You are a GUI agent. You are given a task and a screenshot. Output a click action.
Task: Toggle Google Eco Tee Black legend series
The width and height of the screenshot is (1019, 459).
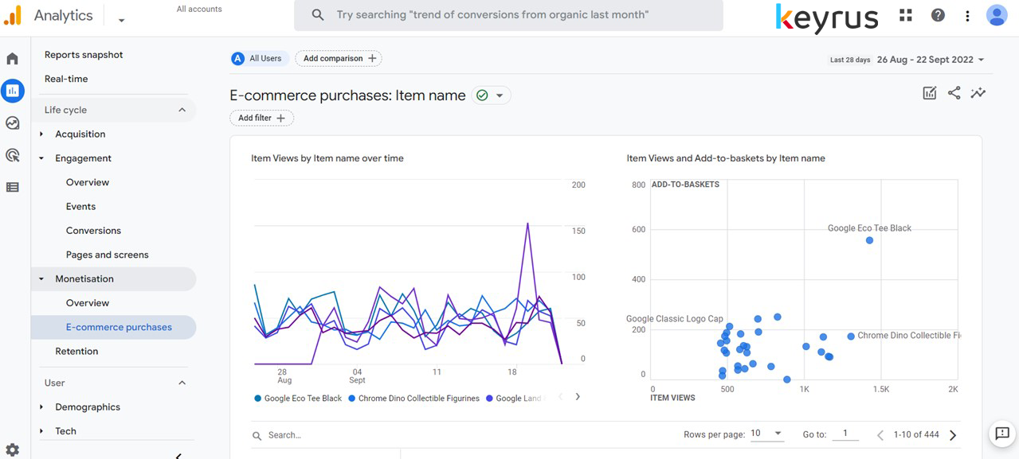[x=298, y=399]
